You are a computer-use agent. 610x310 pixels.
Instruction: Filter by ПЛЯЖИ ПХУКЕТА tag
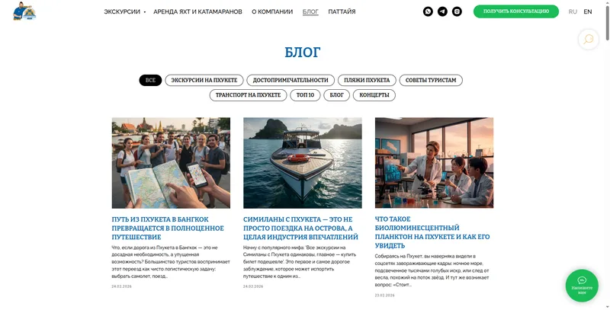point(367,81)
